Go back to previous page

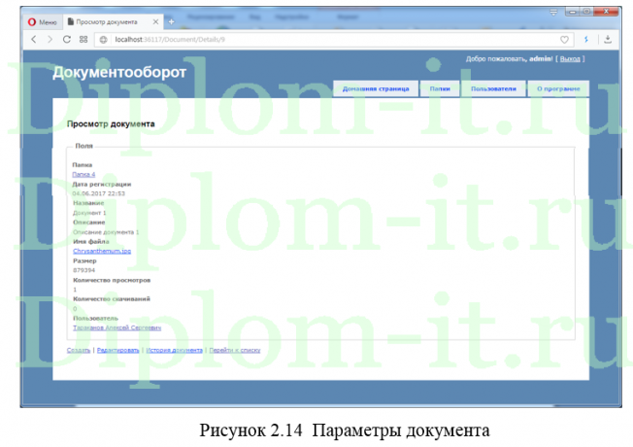pos(34,39)
